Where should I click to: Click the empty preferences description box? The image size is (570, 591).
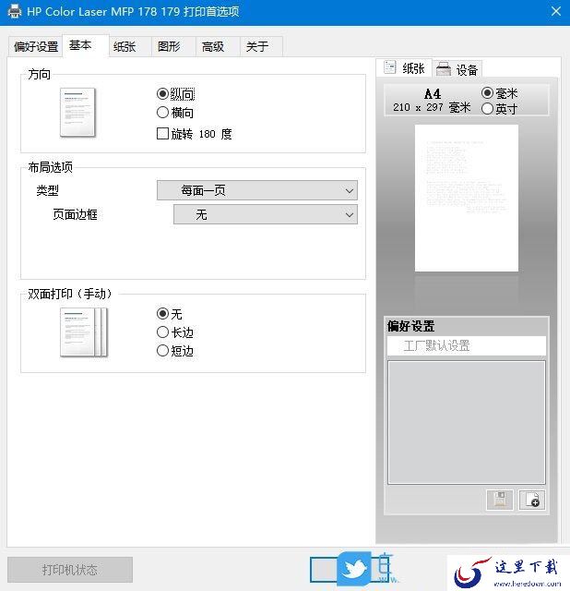pyautogui.click(x=467, y=422)
